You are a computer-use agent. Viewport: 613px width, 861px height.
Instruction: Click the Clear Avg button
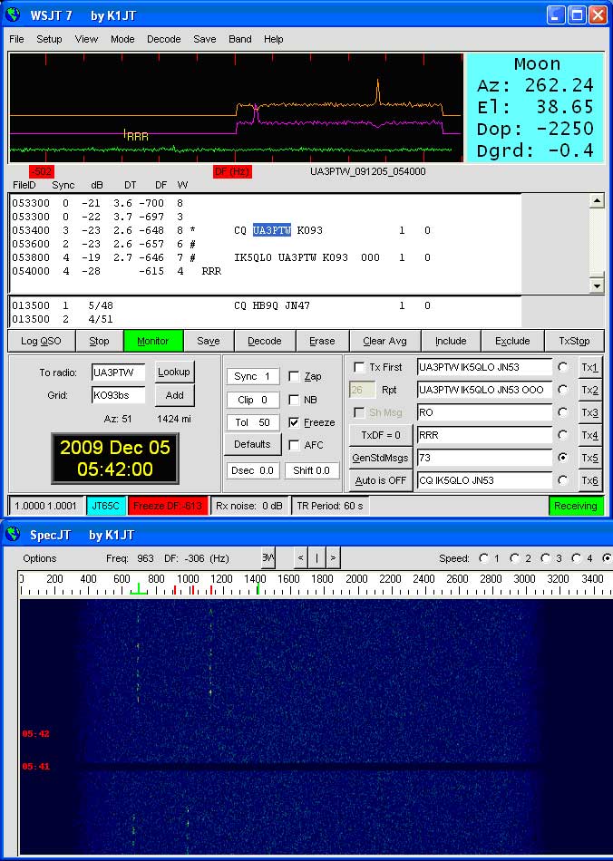pos(384,341)
